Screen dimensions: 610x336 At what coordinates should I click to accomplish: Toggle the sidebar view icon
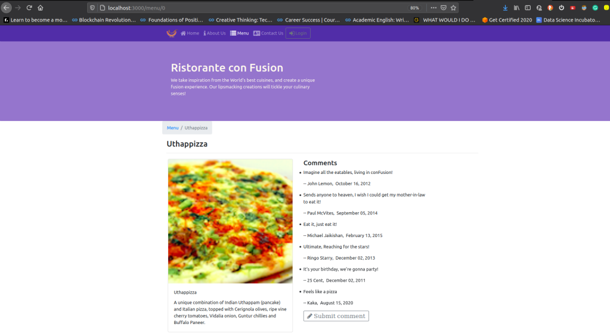(x=528, y=8)
